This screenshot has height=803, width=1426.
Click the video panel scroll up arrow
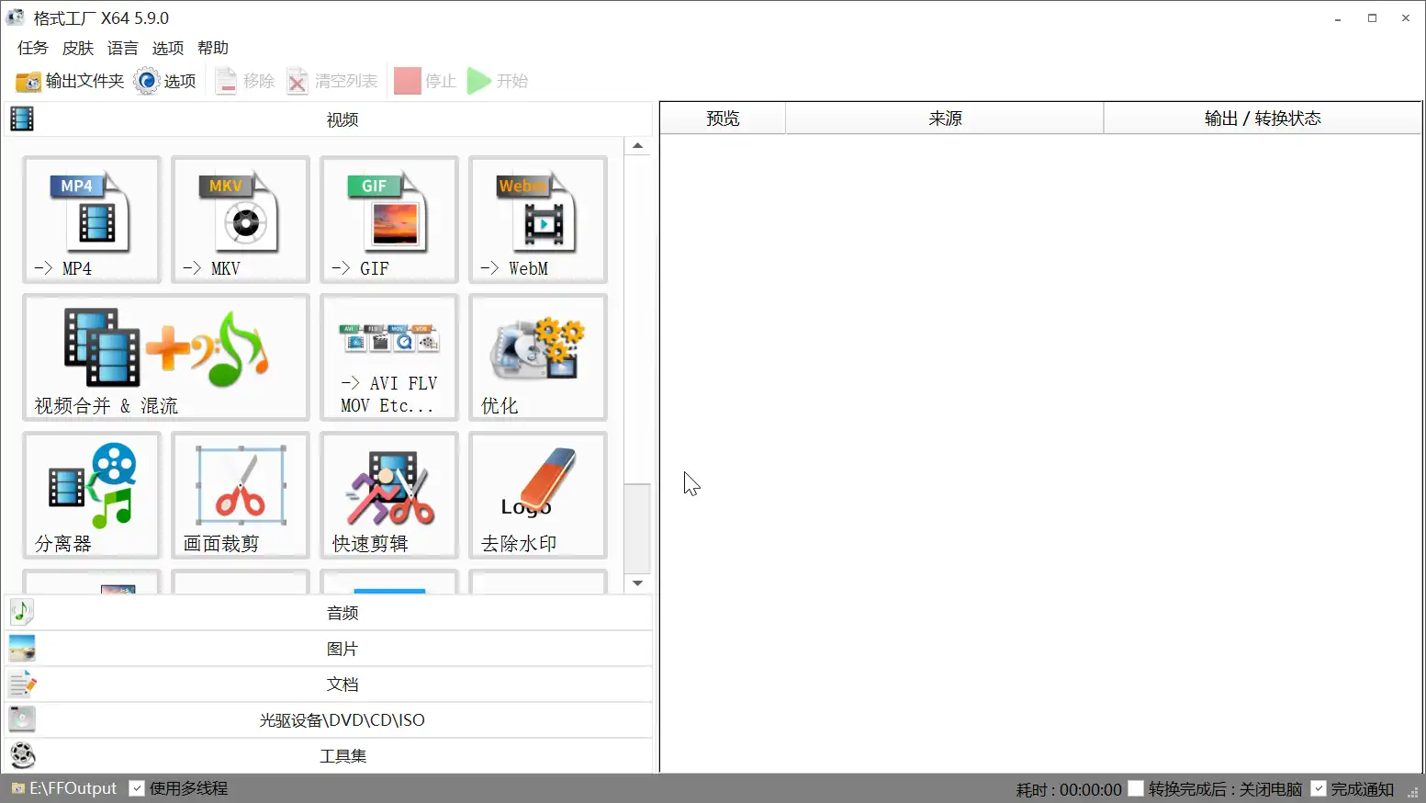tap(637, 146)
